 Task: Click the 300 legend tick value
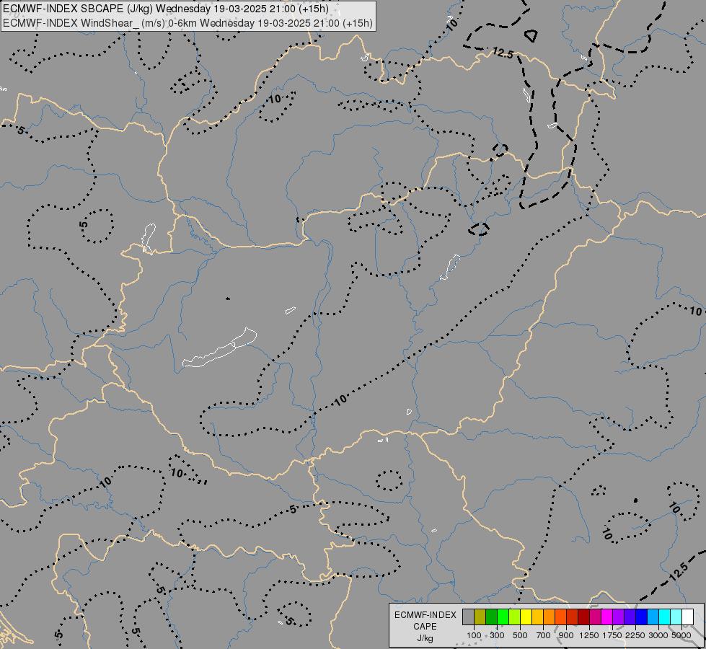pos(497,635)
